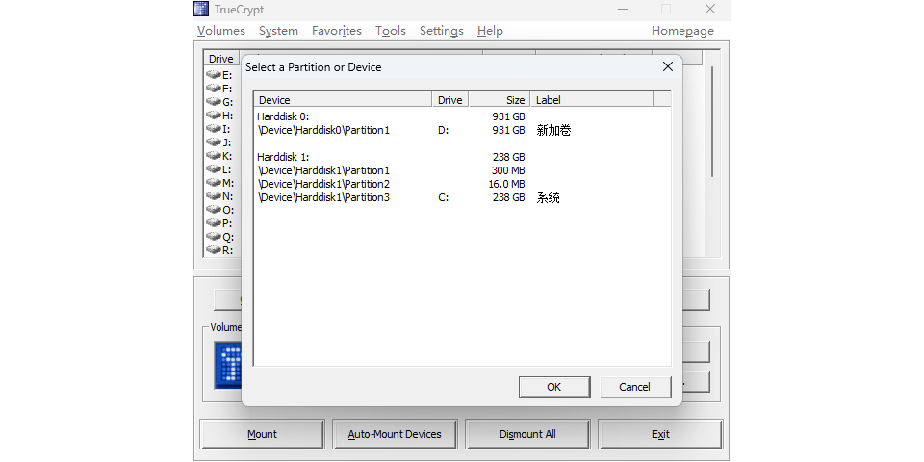Select drive M: icon in main window

(213, 183)
